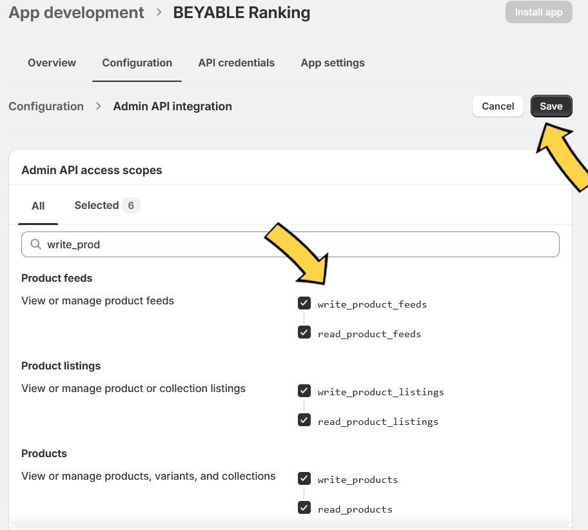Focus the write_prod search field

point(290,244)
